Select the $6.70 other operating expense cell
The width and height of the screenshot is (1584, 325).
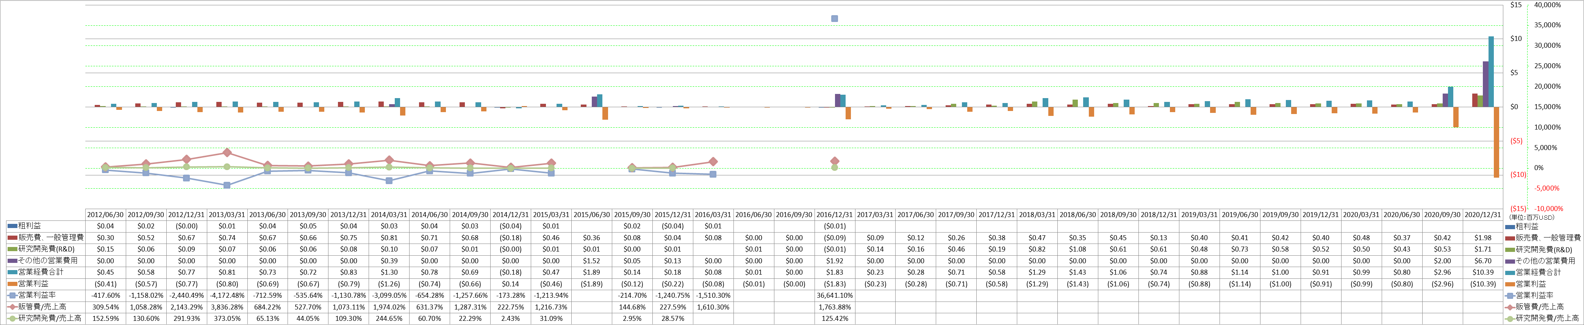tap(1482, 261)
